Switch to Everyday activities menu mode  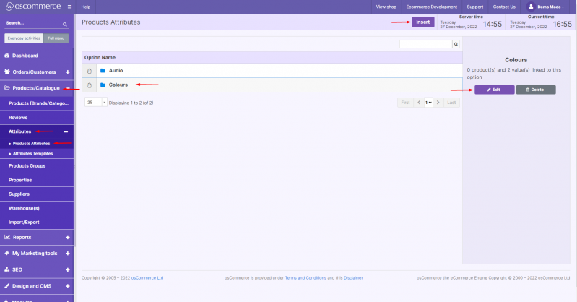pyautogui.click(x=23, y=38)
